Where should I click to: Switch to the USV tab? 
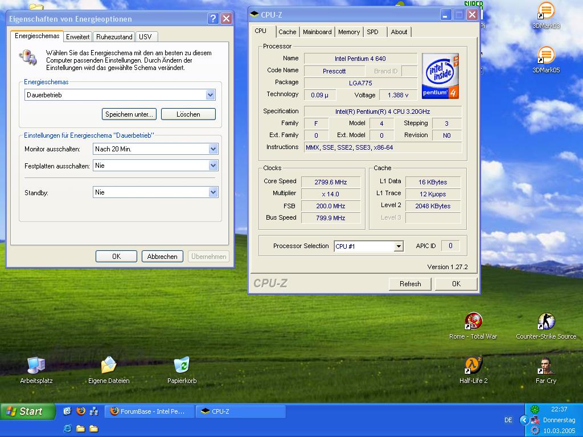145,37
